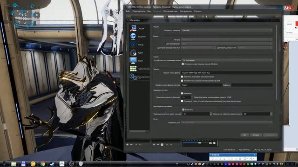Click the floppy disk taskbar icon
The height and width of the screenshot is (167, 298).
(23, 164)
